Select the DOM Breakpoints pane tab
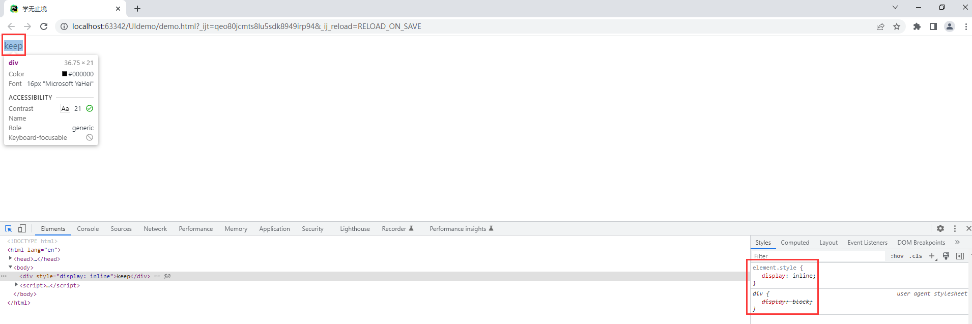The height and width of the screenshot is (324, 972). click(921, 243)
